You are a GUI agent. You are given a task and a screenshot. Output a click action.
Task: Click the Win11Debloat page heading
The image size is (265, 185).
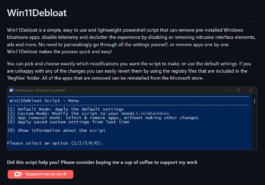[37, 13]
